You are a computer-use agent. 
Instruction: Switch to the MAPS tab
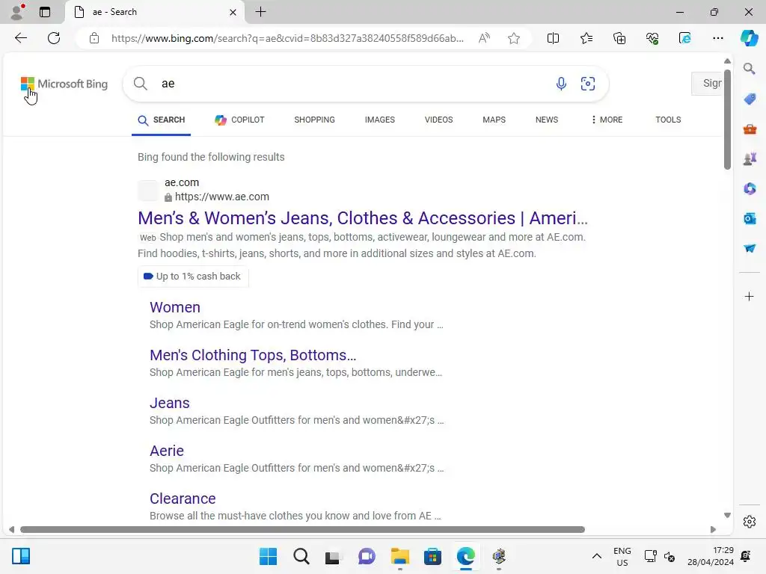(x=494, y=120)
